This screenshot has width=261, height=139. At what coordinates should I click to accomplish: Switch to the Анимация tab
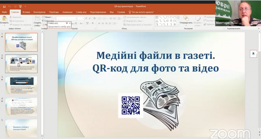(x=67, y=12)
